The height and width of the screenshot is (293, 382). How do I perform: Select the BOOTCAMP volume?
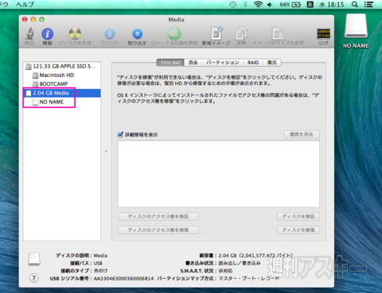click(x=62, y=84)
